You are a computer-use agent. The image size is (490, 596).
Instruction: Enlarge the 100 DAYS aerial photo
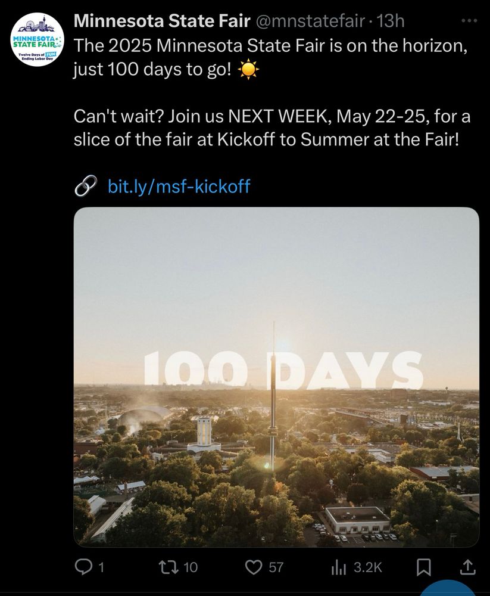pyautogui.click(x=276, y=377)
